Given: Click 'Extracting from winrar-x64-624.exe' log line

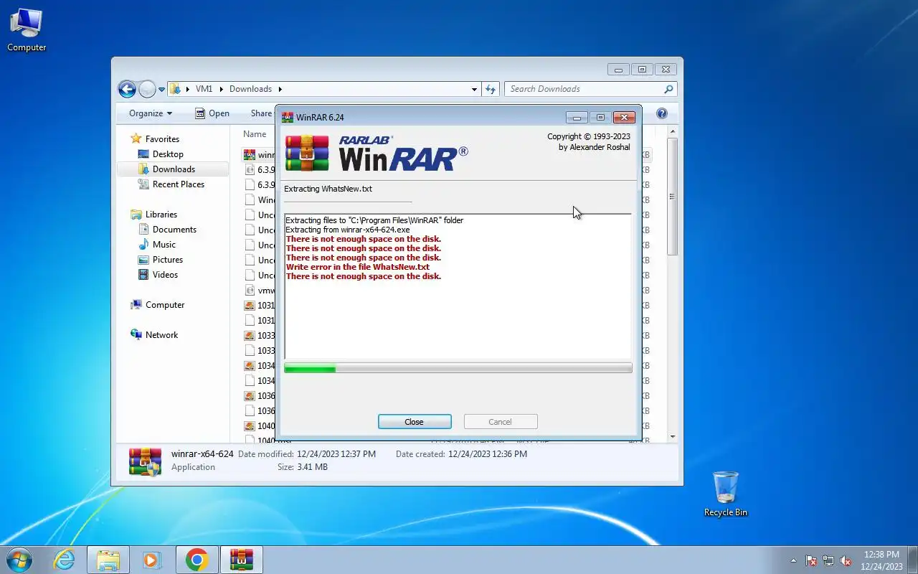Looking at the screenshot, I should [348, 230].
